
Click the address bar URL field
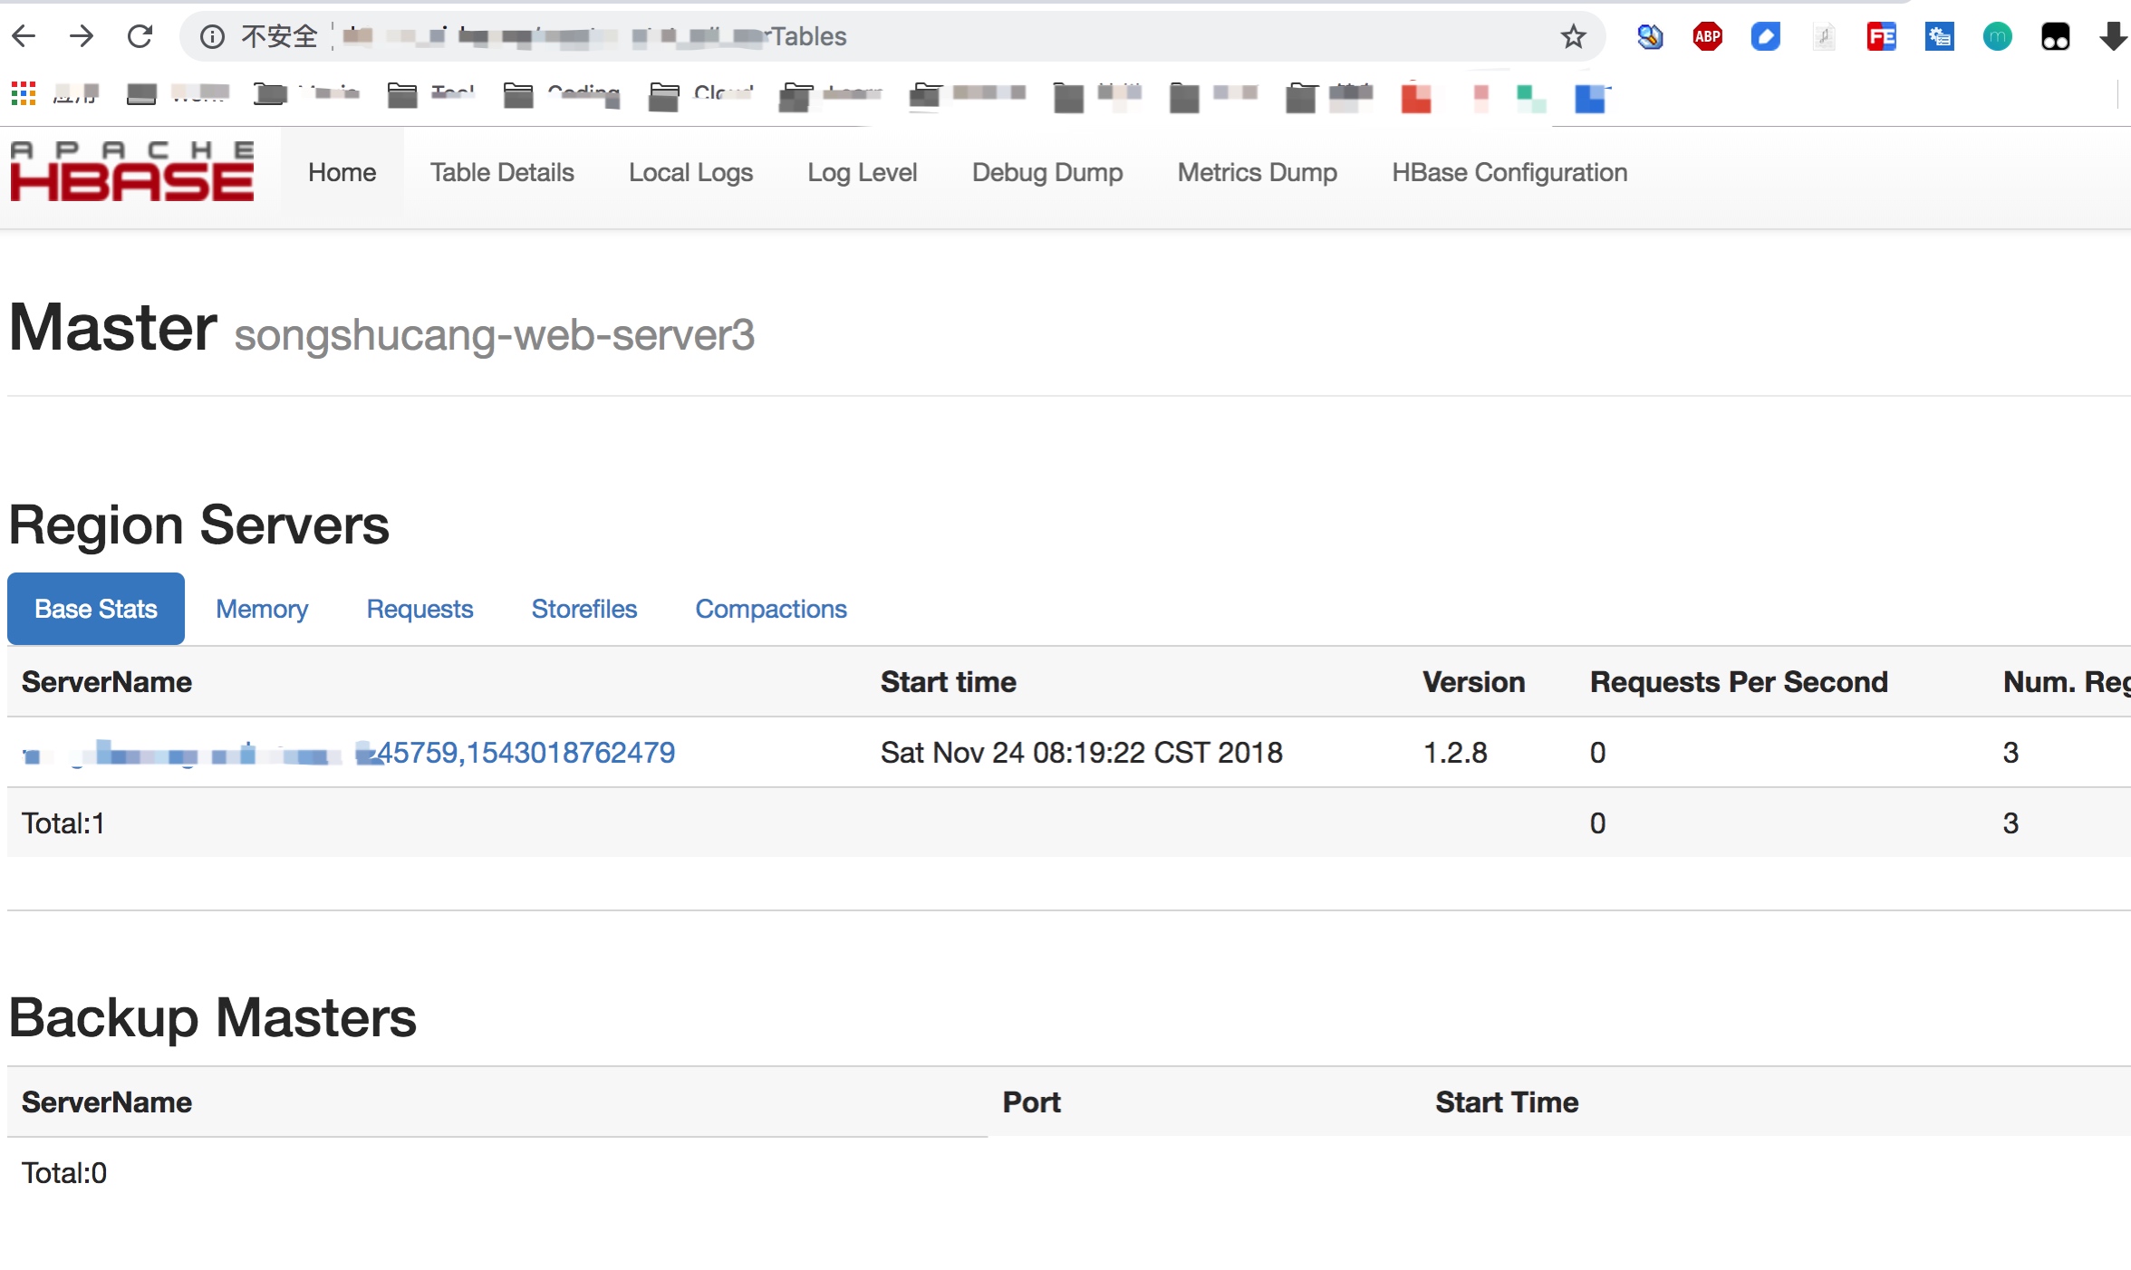pyautogui.click(x=997, y=36)
